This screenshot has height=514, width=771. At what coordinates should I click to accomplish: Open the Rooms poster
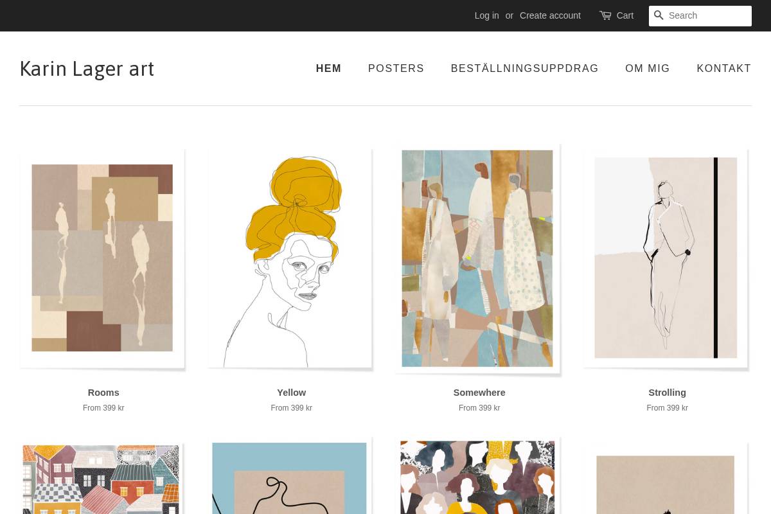[x=103, y=258]
